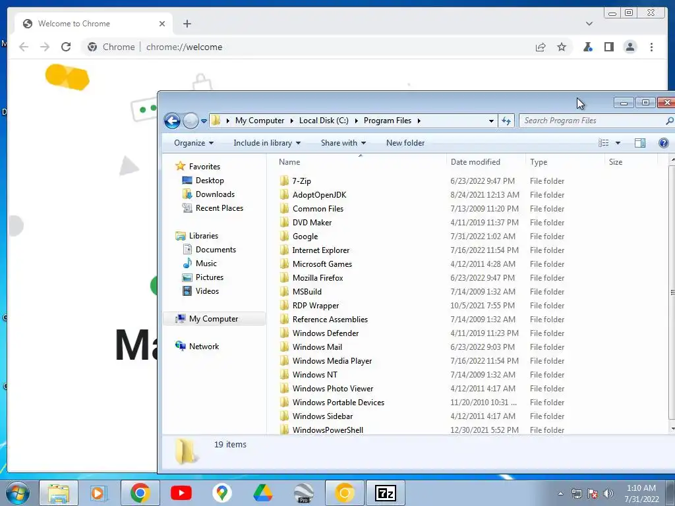Click the New folder button
This screenshot has width=675, height=506.
tap(405, 143)
